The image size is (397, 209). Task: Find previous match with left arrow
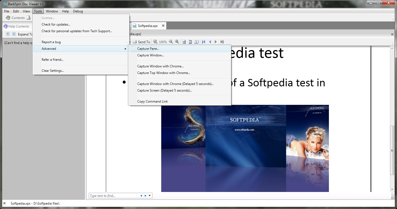tap(141, 196)
